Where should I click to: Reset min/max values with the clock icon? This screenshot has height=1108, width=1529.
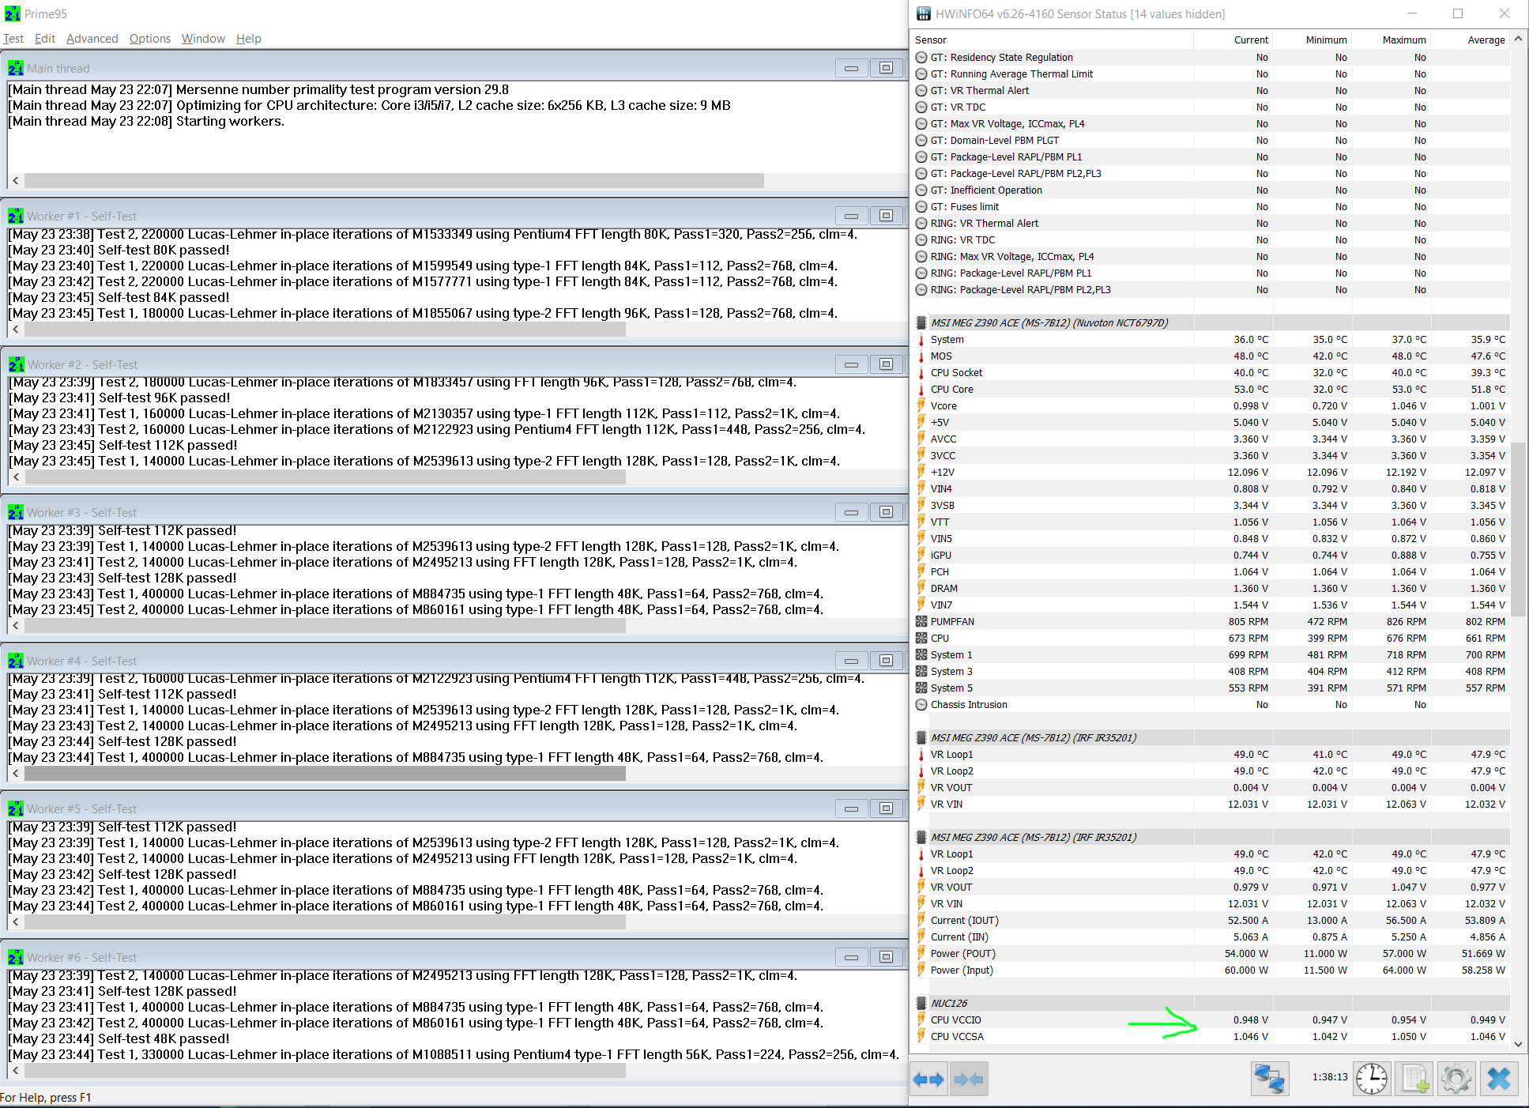tap(1372, 1079)
